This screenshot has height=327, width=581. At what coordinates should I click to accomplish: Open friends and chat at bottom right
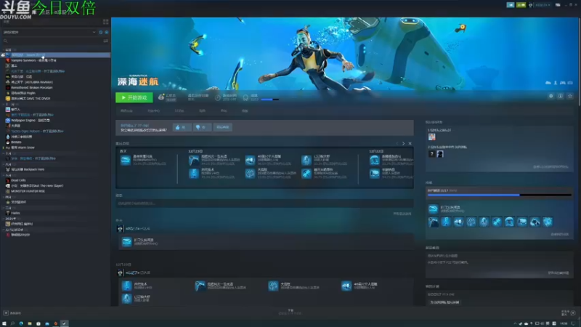[569, 313]
